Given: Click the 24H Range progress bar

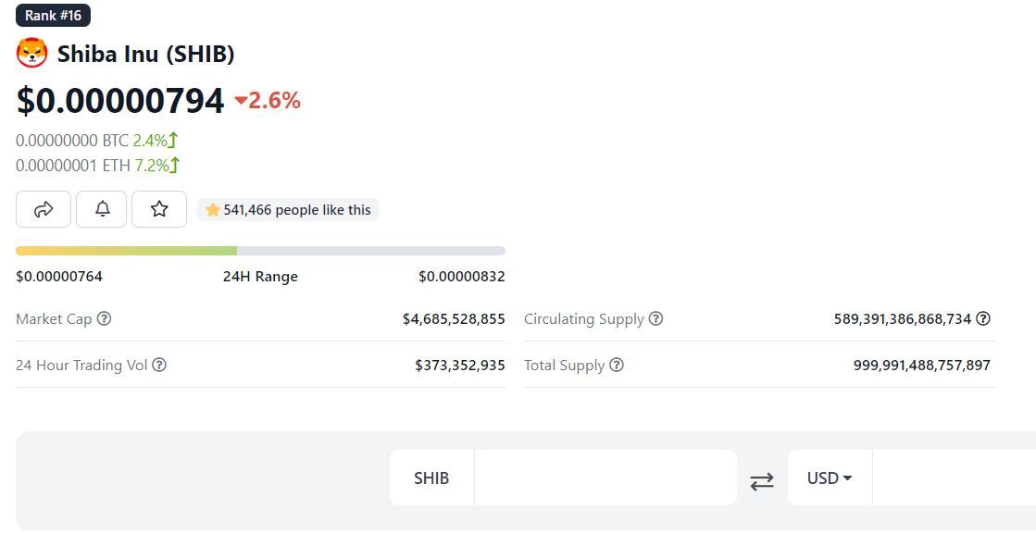Looking at the screenshot, I should click(x=260, y=251).
